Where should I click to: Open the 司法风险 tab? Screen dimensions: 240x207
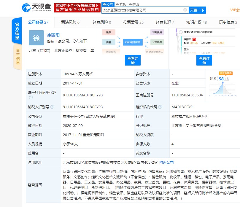pyautogui.click(x=70, y=22)
